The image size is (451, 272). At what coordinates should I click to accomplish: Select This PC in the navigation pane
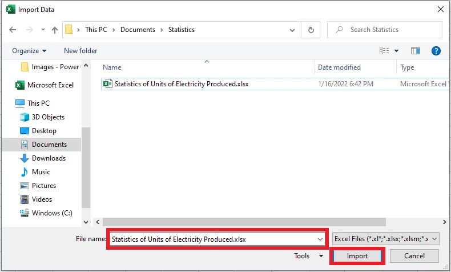click(x=33, y=103)
